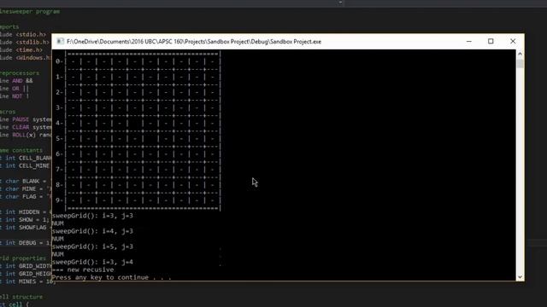Click the "CLEAR" macro line in editor
Screen dimensions: 547x307
[x=26, y=127]
